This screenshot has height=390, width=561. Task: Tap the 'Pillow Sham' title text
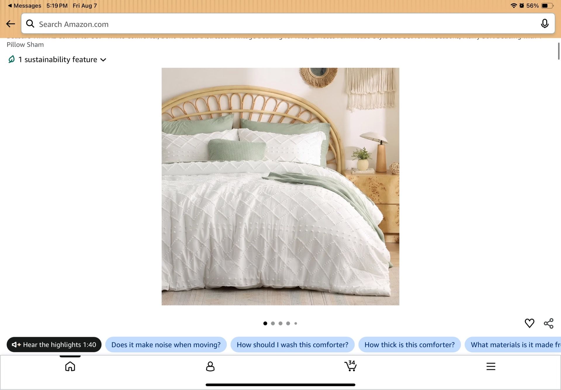click(25, 45)
